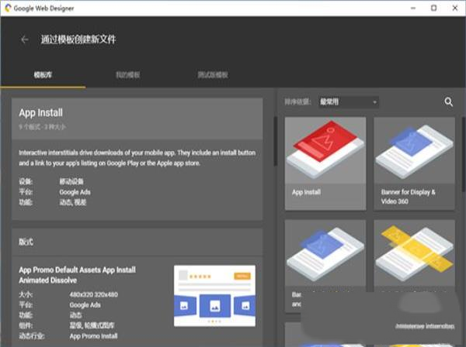Click the Google Ads platform value in the description
Screen dimensions: 466x347
[x=75, y=192]
